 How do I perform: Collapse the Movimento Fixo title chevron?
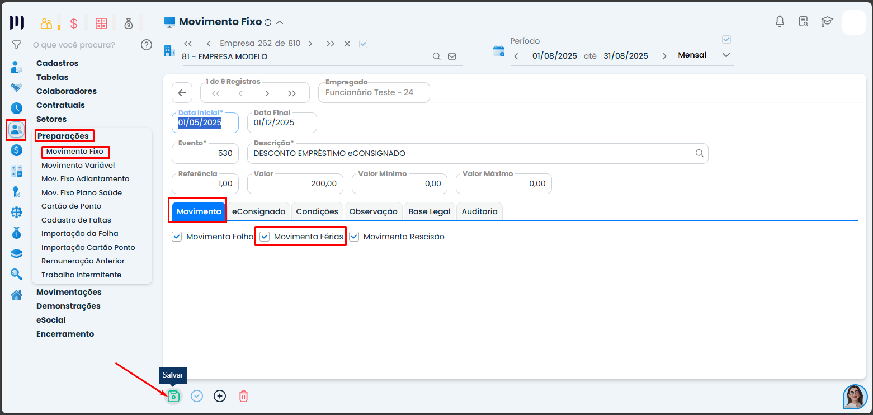coord(280,22)
